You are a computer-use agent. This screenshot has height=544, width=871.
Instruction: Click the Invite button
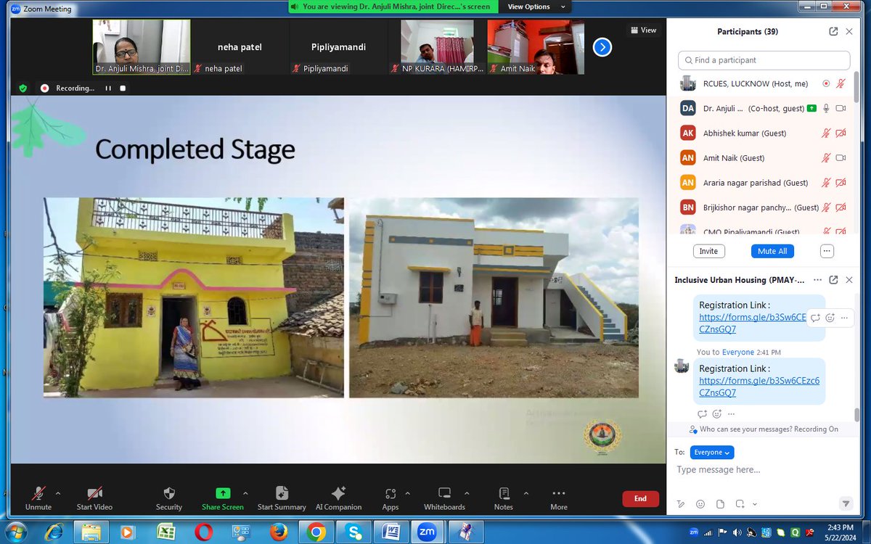[x=708, y=251]
